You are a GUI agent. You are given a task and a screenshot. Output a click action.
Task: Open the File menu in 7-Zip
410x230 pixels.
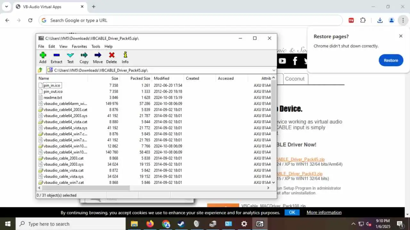click(x=41, y=46)
